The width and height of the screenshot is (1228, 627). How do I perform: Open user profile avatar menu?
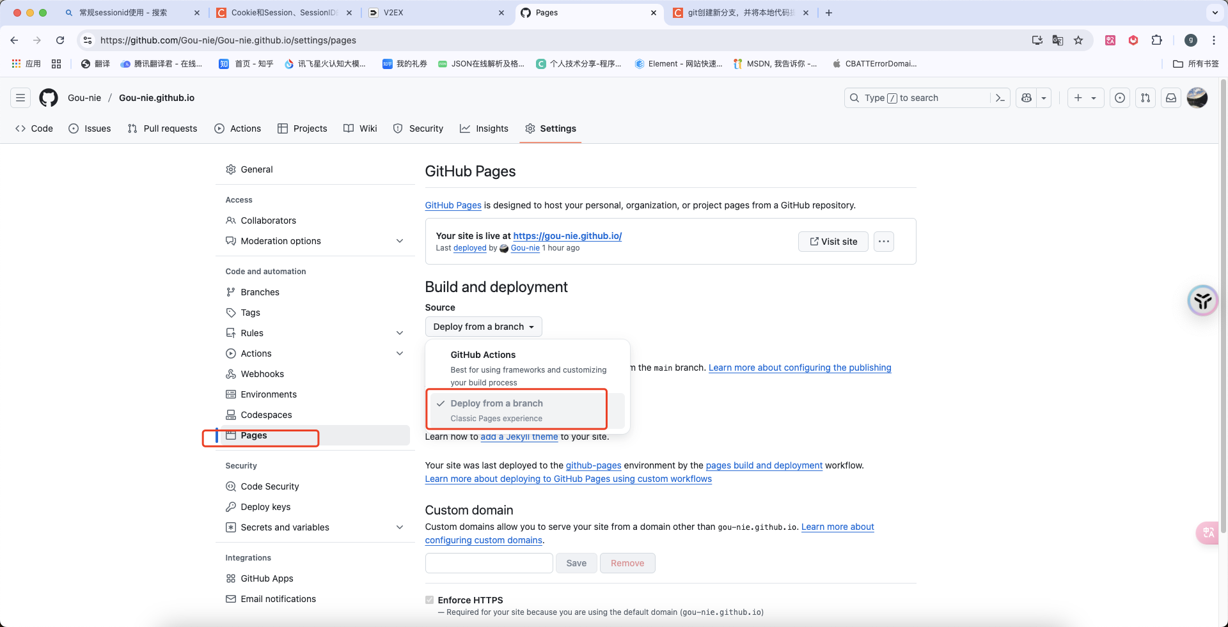(x=1197, y=98)
